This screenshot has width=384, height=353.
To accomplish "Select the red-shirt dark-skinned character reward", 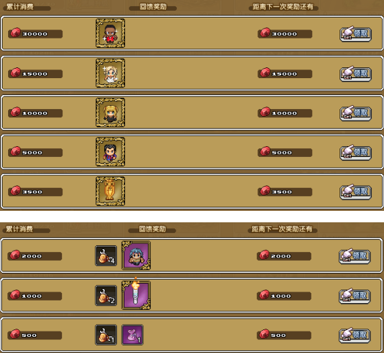I will 110,33.
